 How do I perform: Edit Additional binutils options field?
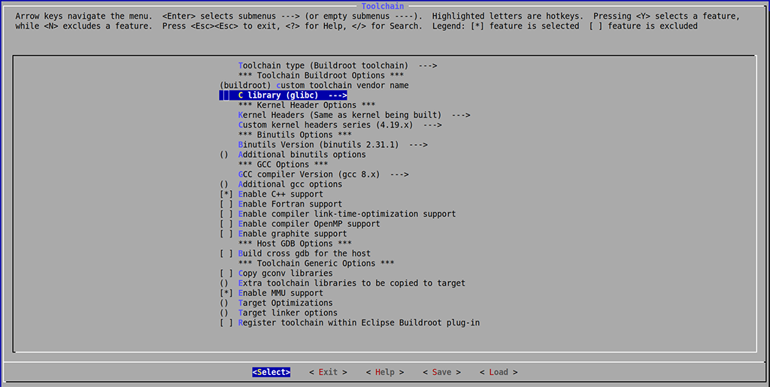tap(293, 155)
